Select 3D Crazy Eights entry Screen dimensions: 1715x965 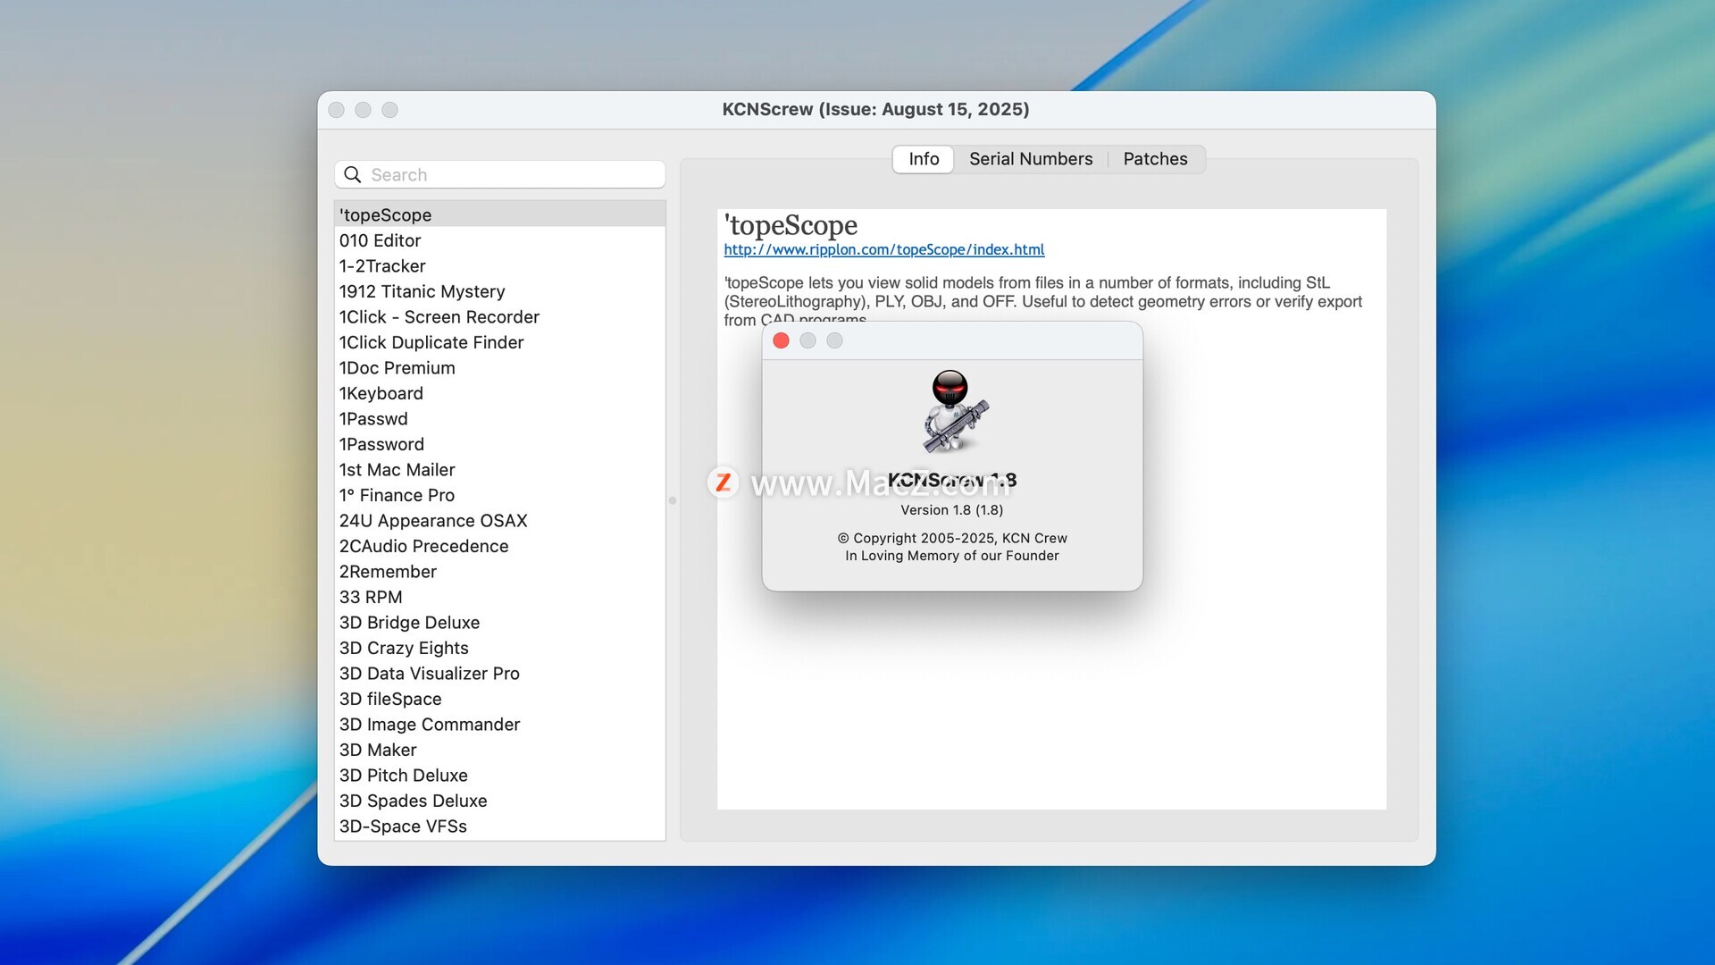500,648
